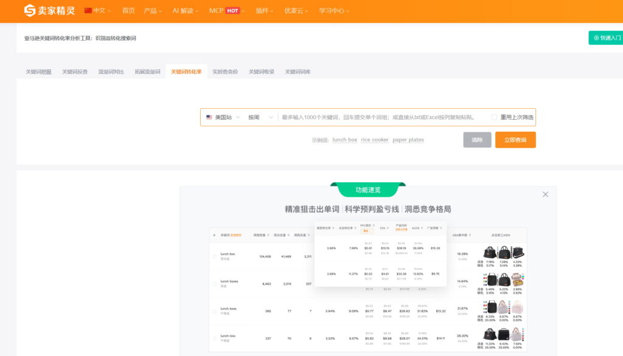
Task: Click the '洞悉竞争格局' headline text
Action: (x=428, y=209)
